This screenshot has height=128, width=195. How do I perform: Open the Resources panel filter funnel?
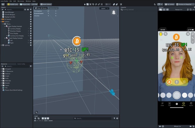pos(31,66)
